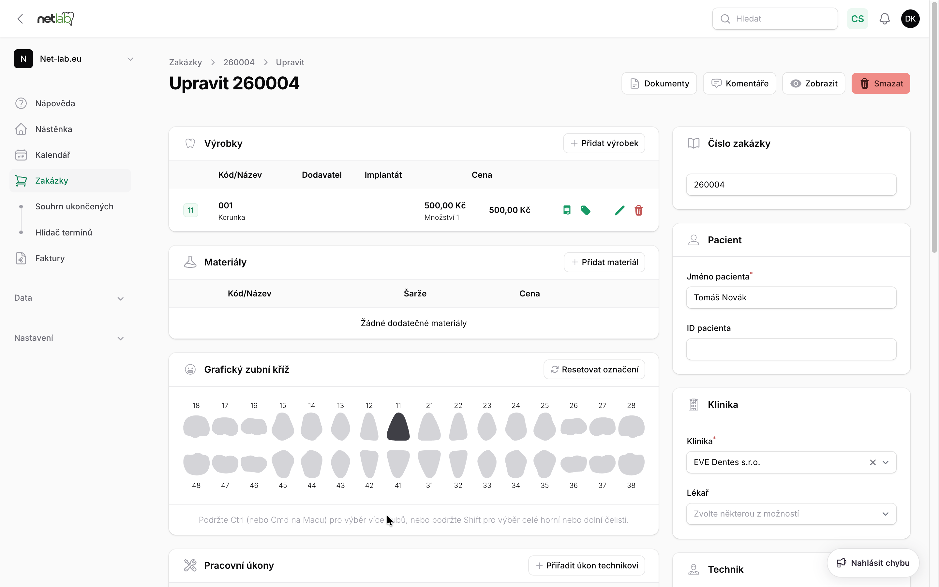The height and width of the screenshot is (587, 939).
Task: Select tooth 13 in the dental chart
Action: 340,426
